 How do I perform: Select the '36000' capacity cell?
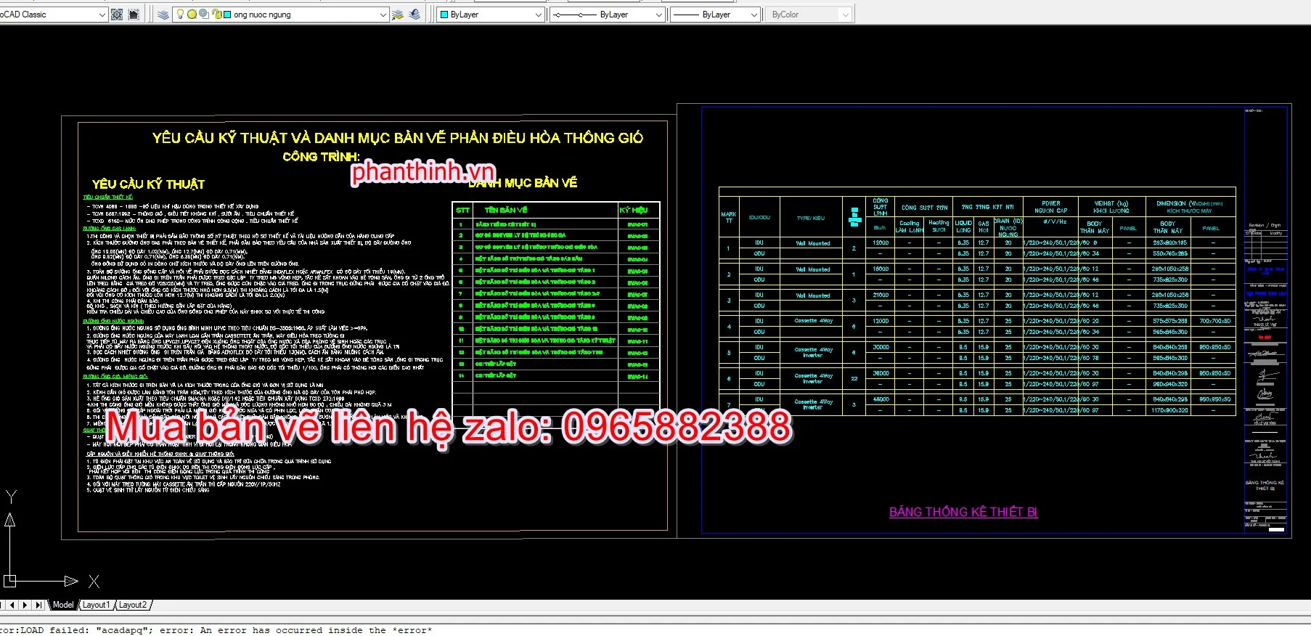tap(881, 373)
